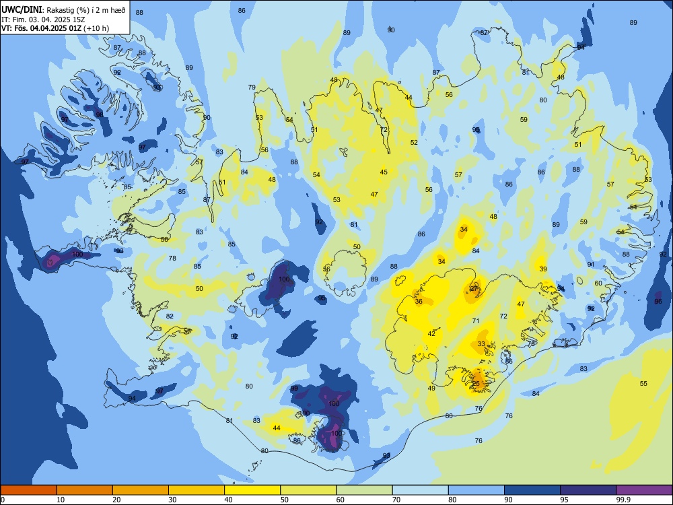
Task: Click the '49' humidity value on the map
Action: coord(431,389)
